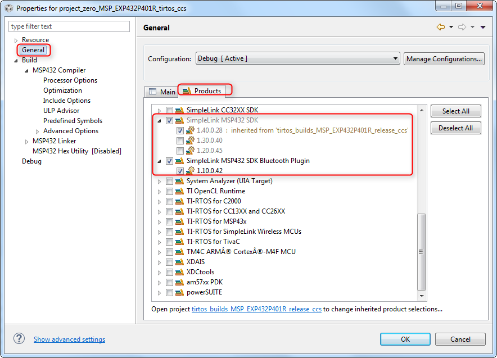The width and height of the screenshot is (497, 358).
Task: Click the gear icon for version 1.30.0.40
Action: pos(190,141)
